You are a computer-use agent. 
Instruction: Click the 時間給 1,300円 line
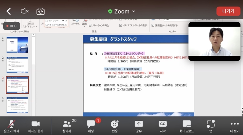[134, 61]
